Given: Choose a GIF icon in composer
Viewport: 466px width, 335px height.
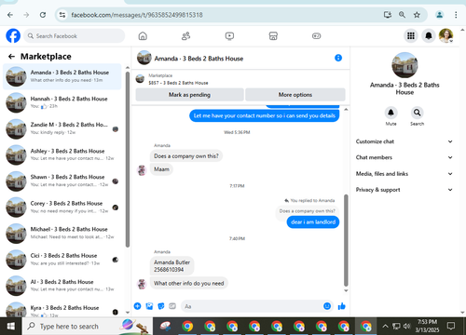Looking at the screenshot, I should [x=172, y=306].
